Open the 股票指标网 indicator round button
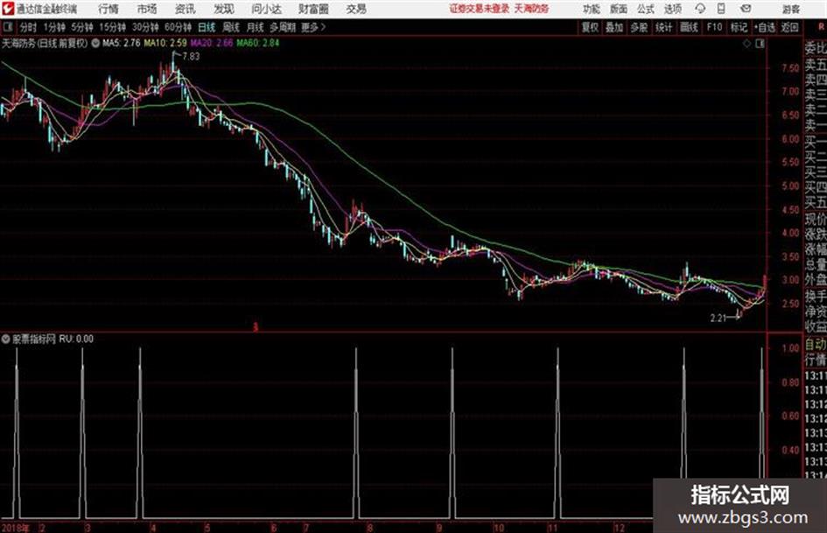This screenshot has width=827, height=533. 5,339
